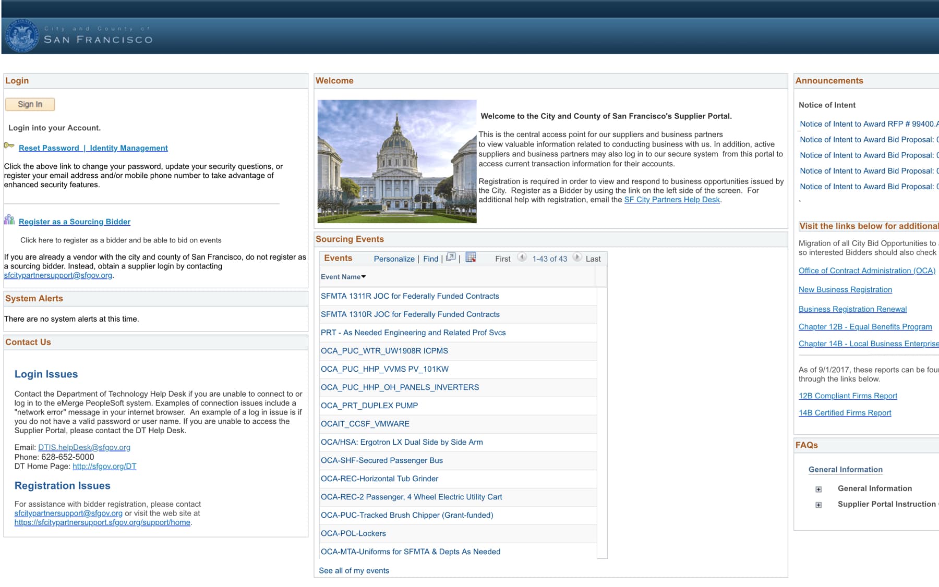Image resolution: width=939 pixels, height=587 pixels.
Task: Click Find in the Events grid toolbar
Action: click(x=431, y=259)
